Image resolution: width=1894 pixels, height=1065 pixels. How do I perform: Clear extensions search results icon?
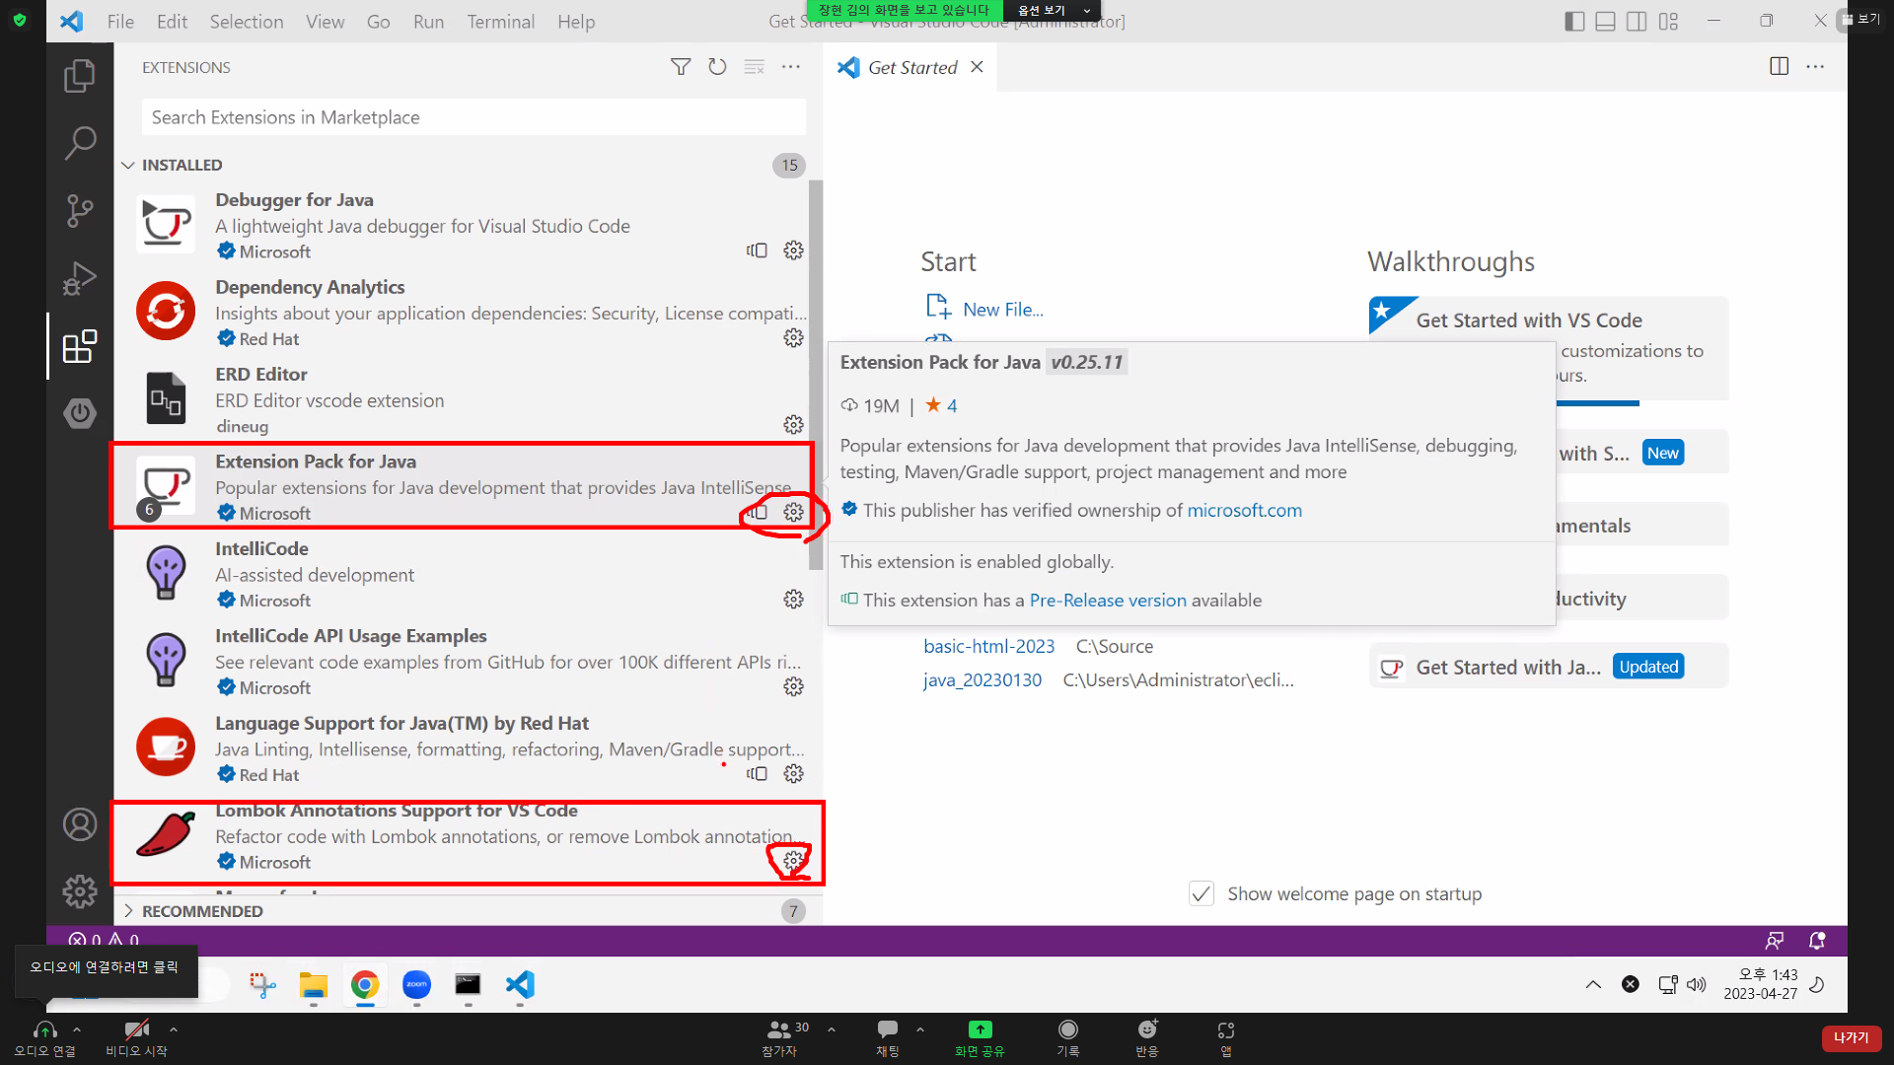click(755, 67)
